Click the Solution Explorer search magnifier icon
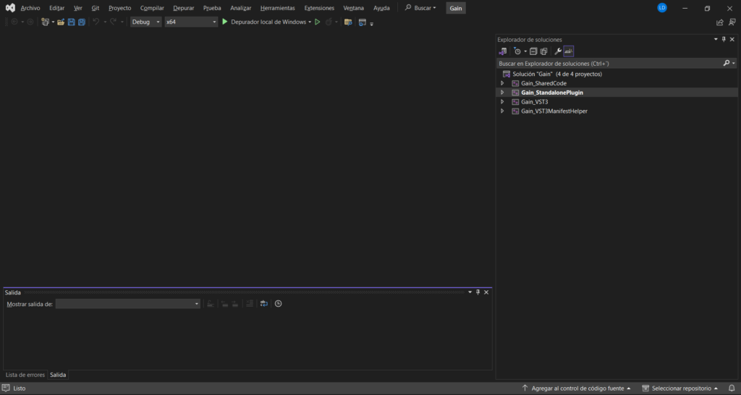 pyautogui.click(x=727, y=64)
